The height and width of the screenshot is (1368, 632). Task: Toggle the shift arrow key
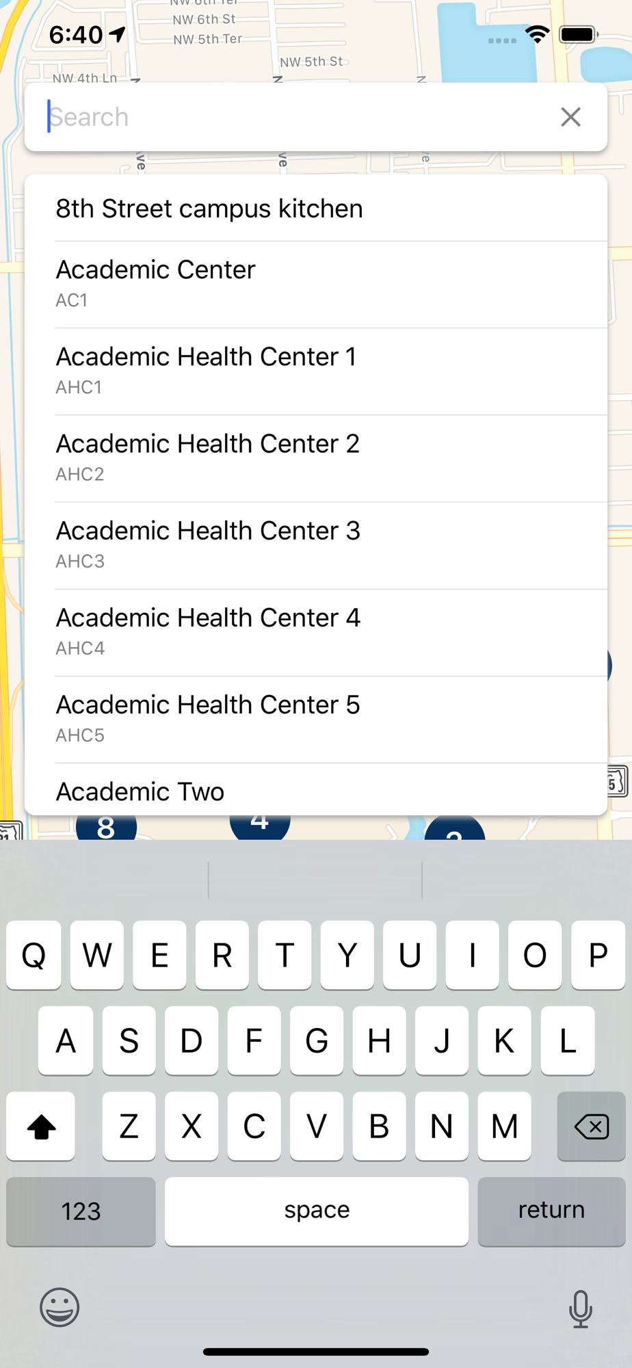point(40,1126)
